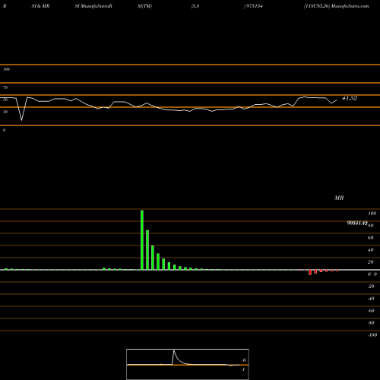Click the MR axis label 20
This screenshot has width=380, height=380.
click(x=370, y=262)
